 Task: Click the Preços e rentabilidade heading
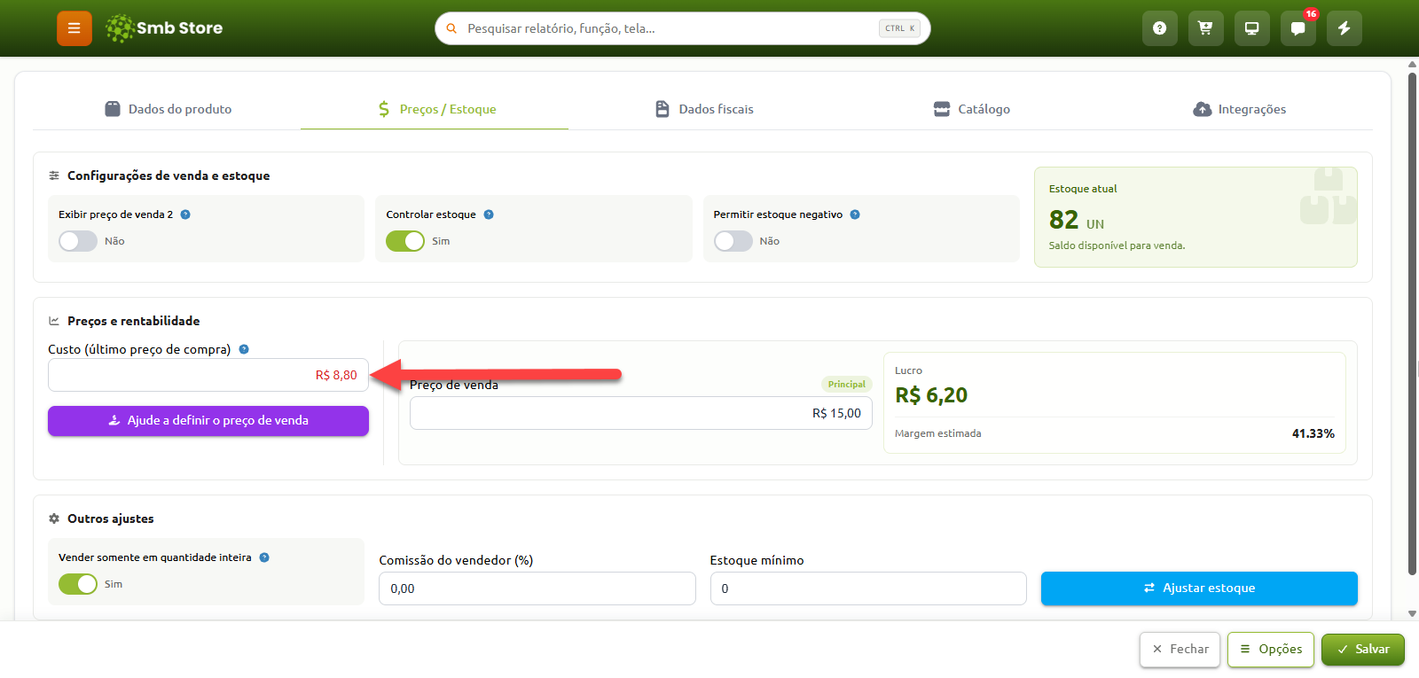click(134, 321)
